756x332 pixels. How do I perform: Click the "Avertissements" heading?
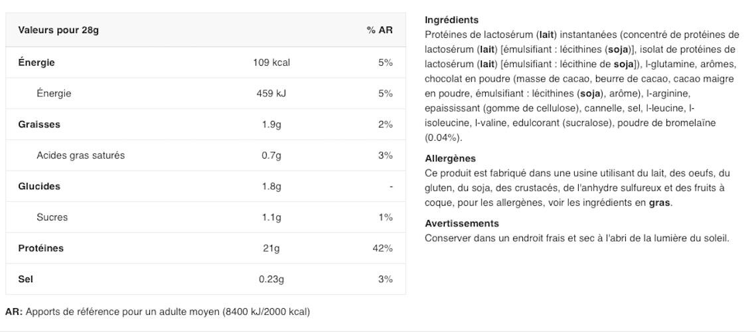pyautogui.click(x=462, y=224)
